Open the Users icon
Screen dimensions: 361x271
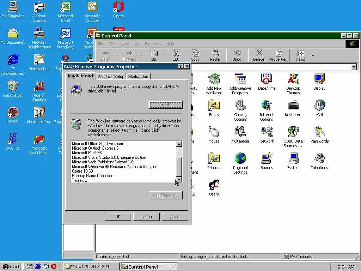click(x=214, y=188)
